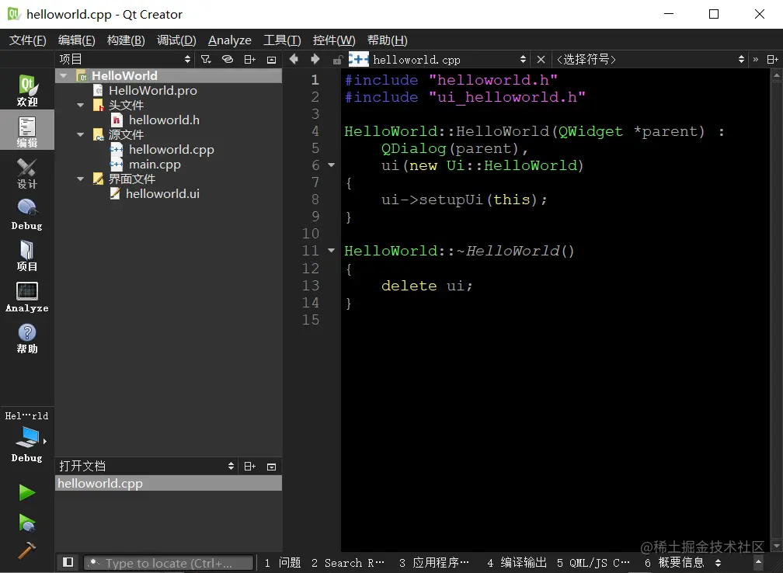The width and height of the screenshot is (783, 573).
Task: Open the 打开文档 panel type dropdown
Action: [146, 466]
